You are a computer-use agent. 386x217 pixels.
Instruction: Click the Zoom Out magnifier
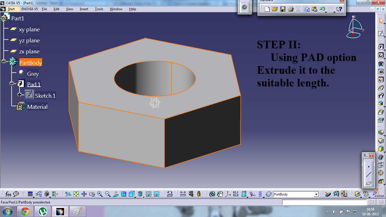click(x=108, y=194)
